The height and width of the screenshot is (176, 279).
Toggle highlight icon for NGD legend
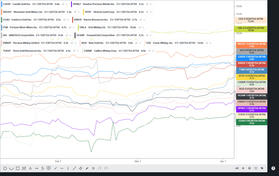click(x=136, y=43)
